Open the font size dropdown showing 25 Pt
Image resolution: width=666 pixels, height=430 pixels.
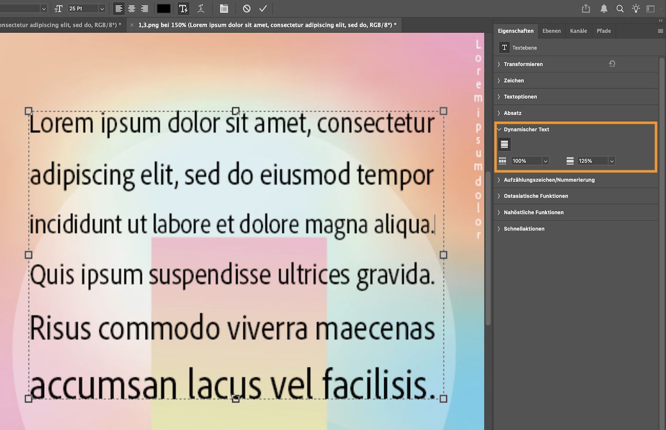click(x=102, y=8)
